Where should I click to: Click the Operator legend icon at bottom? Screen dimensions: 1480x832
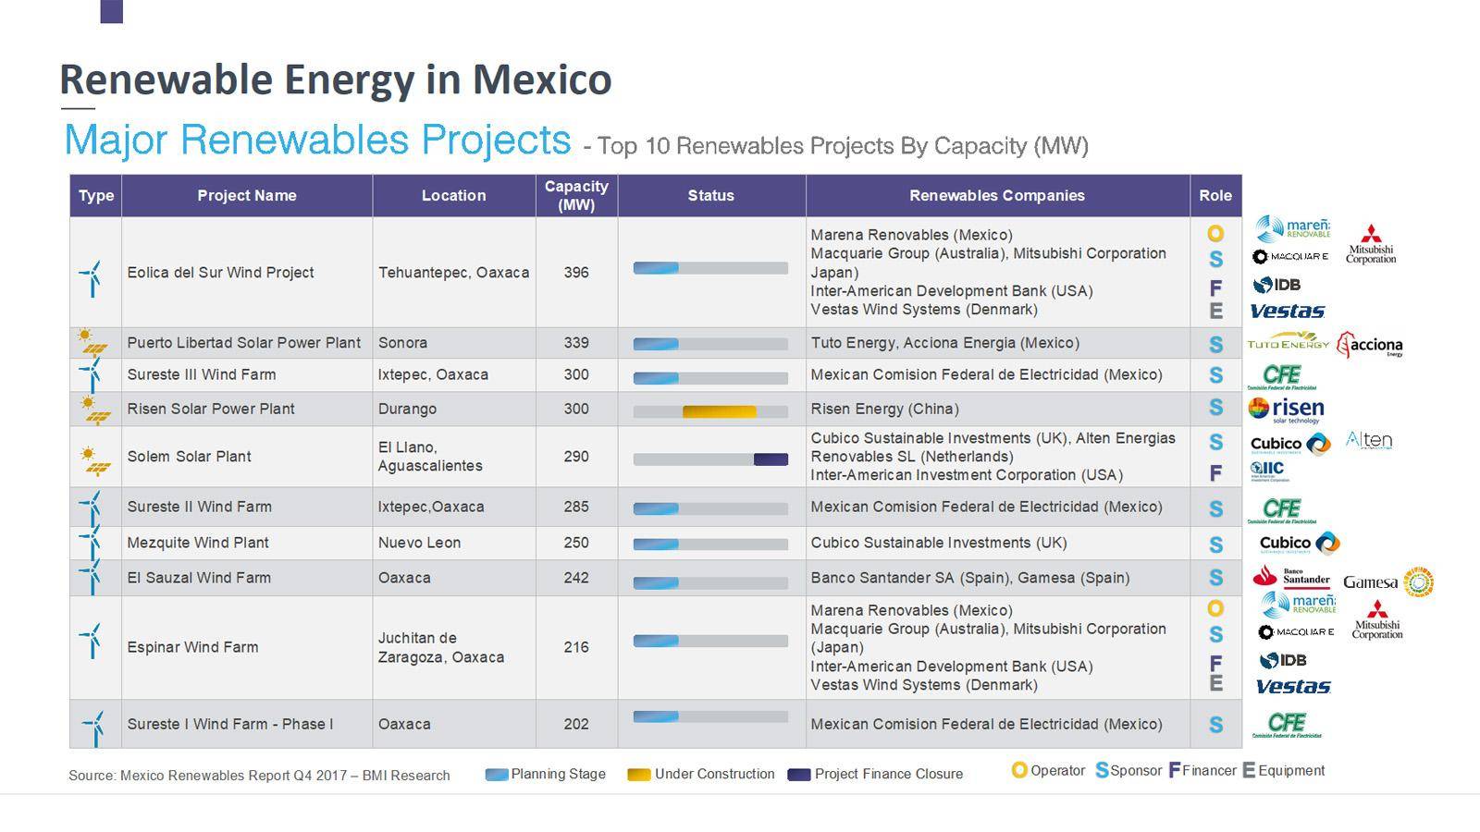(1018, 770)
